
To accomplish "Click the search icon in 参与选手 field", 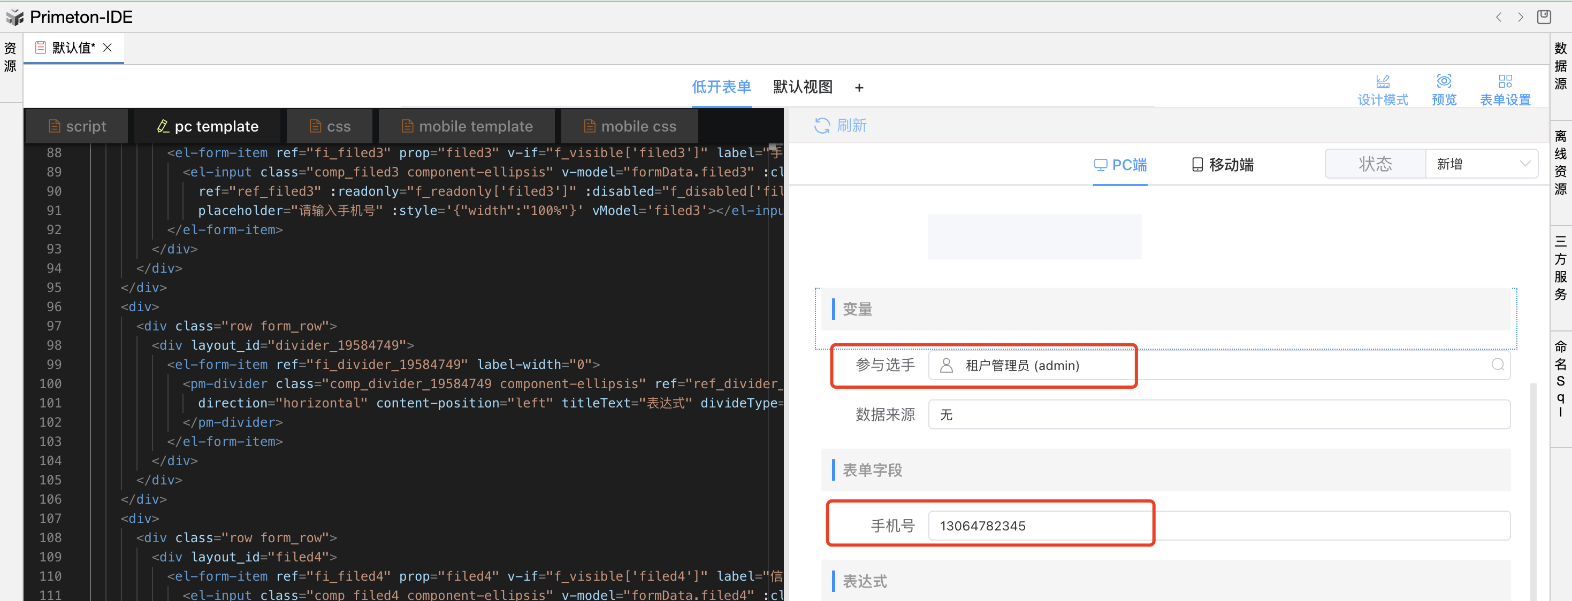I will point(1497,365).
